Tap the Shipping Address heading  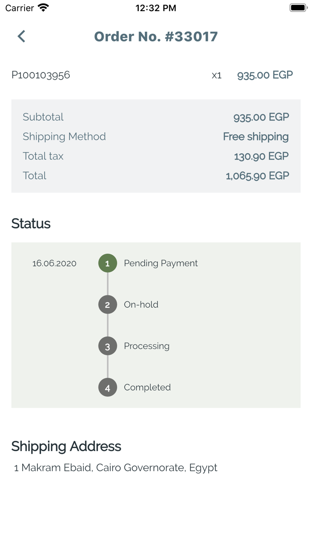pyautogui.click(x=66, y=446)
